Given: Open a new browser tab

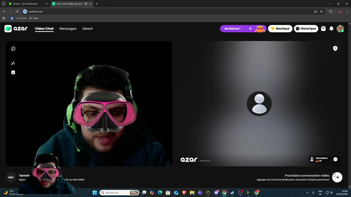Looking at the screenshot, I should click(x=97, y=4).
